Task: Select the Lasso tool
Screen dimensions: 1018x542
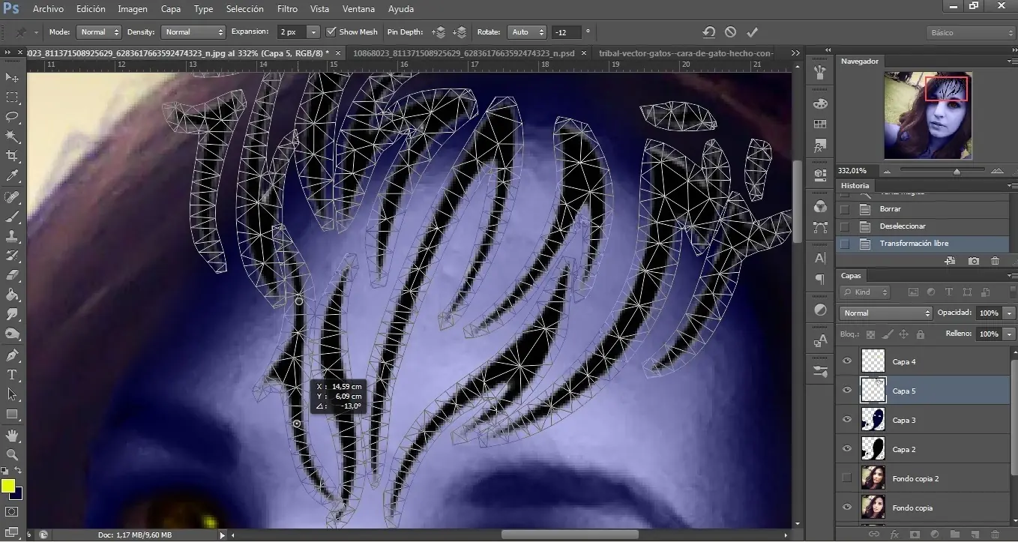Action: (x=12, y=117)
